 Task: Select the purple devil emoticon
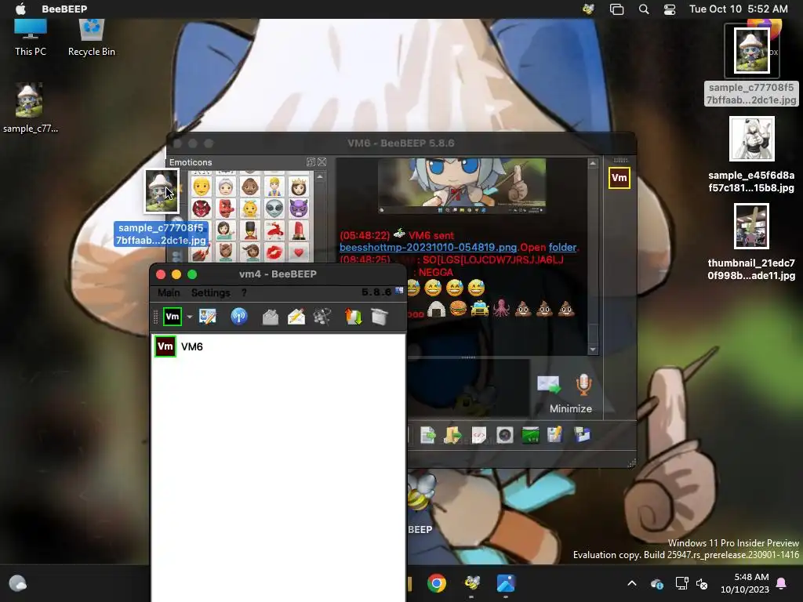click(299, 209)
